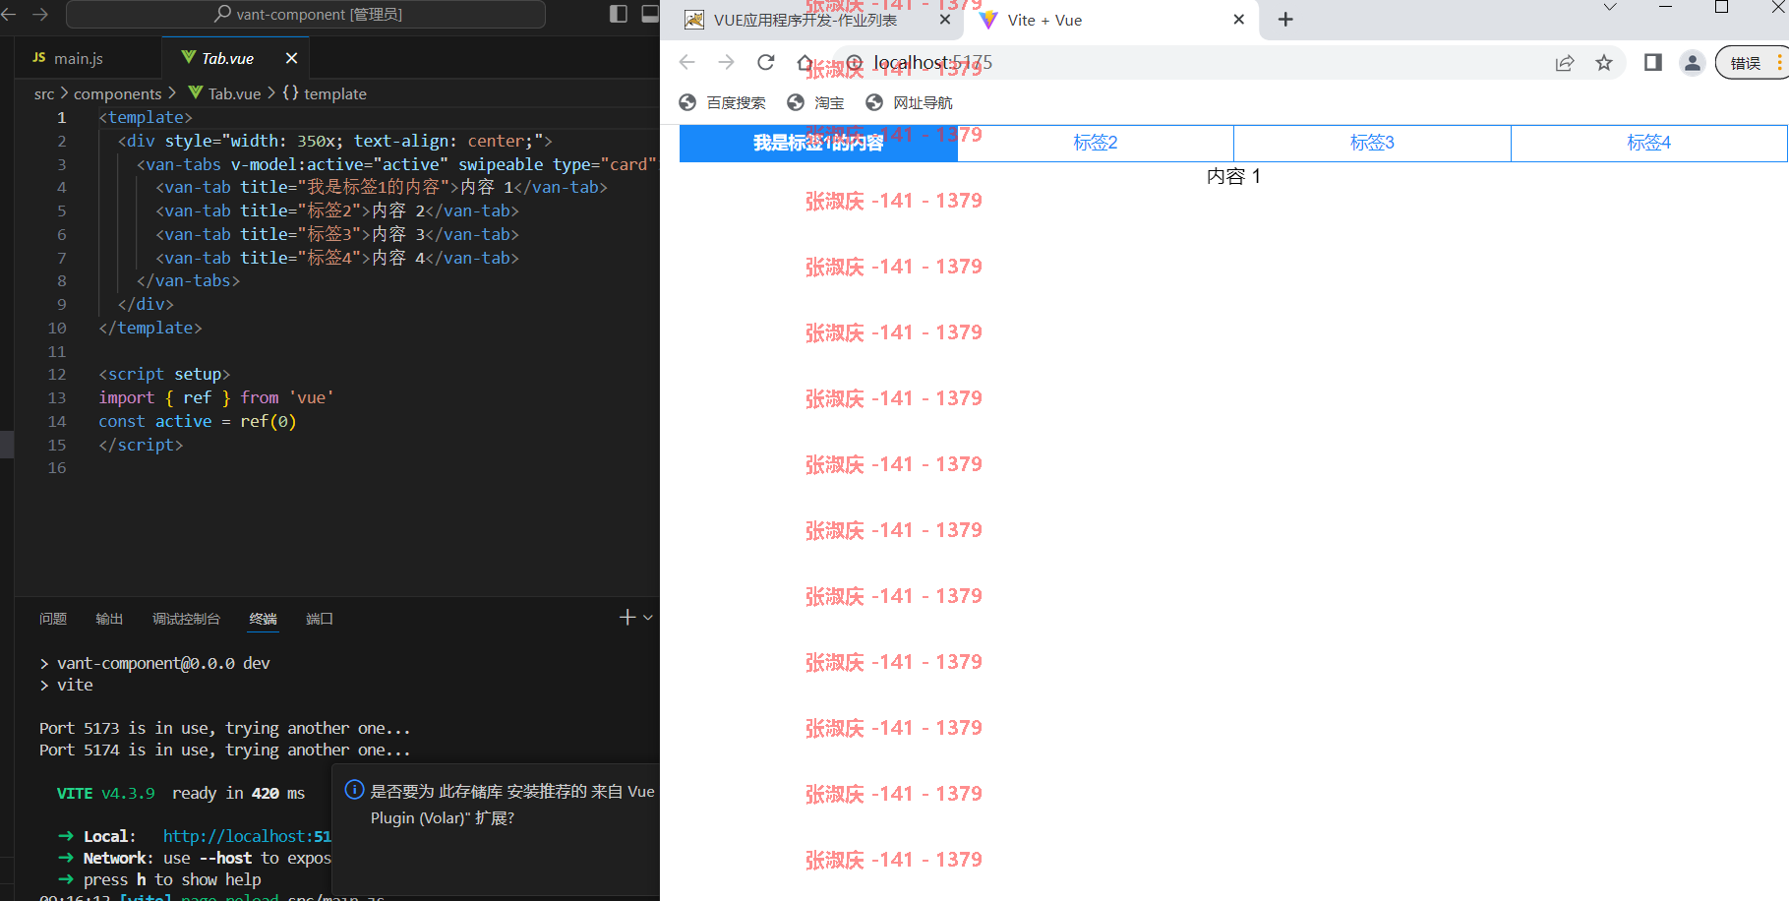
Task: Go forward in VS Code navigation
Action: pyautogui.click(x=40, y=14)
